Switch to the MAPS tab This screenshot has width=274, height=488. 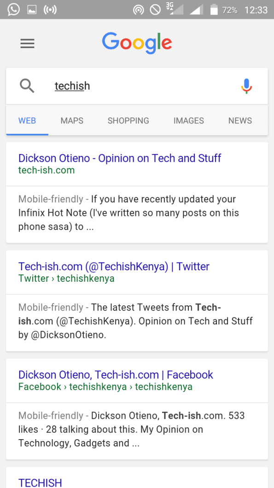coord(72,120)
